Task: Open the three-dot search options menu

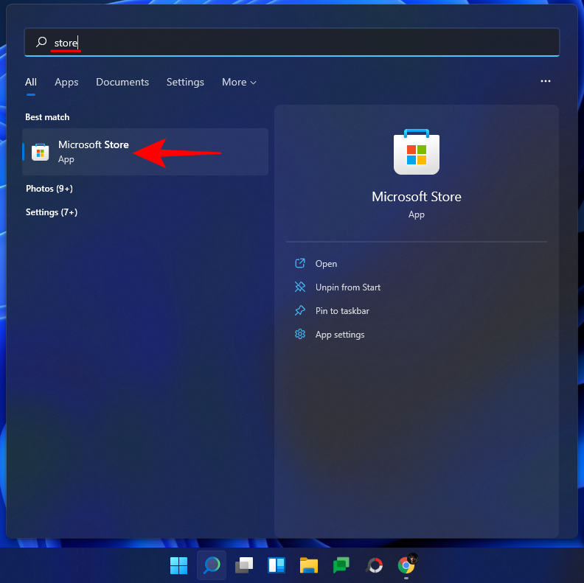Action: [546, 82]
